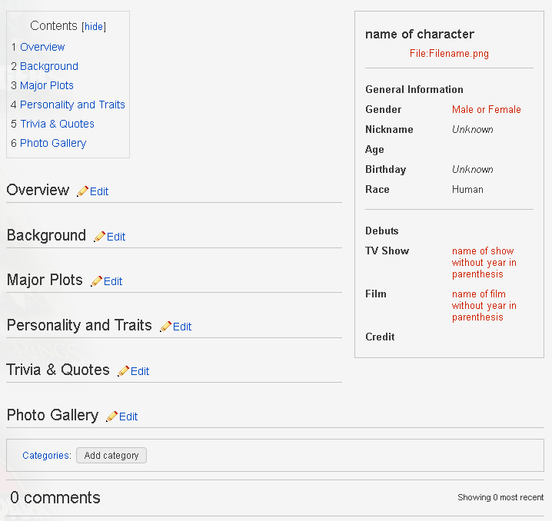Hide the Contents table
Viewport: 552px width, 521px height.
(94, 27)
